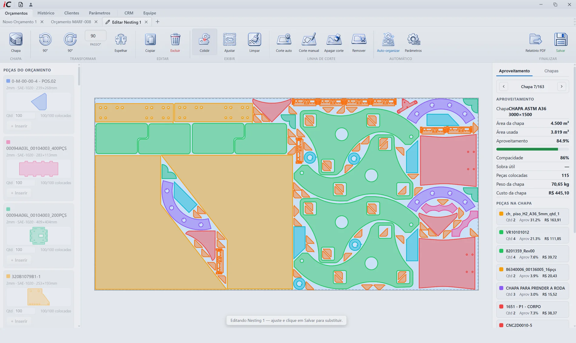Edit the PASSO° angle field
The height and width of the screenshot is (343, 576).
coord(95,36)
